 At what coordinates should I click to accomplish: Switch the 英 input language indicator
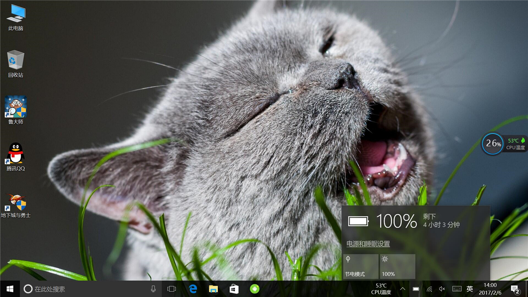coord(470,289)
